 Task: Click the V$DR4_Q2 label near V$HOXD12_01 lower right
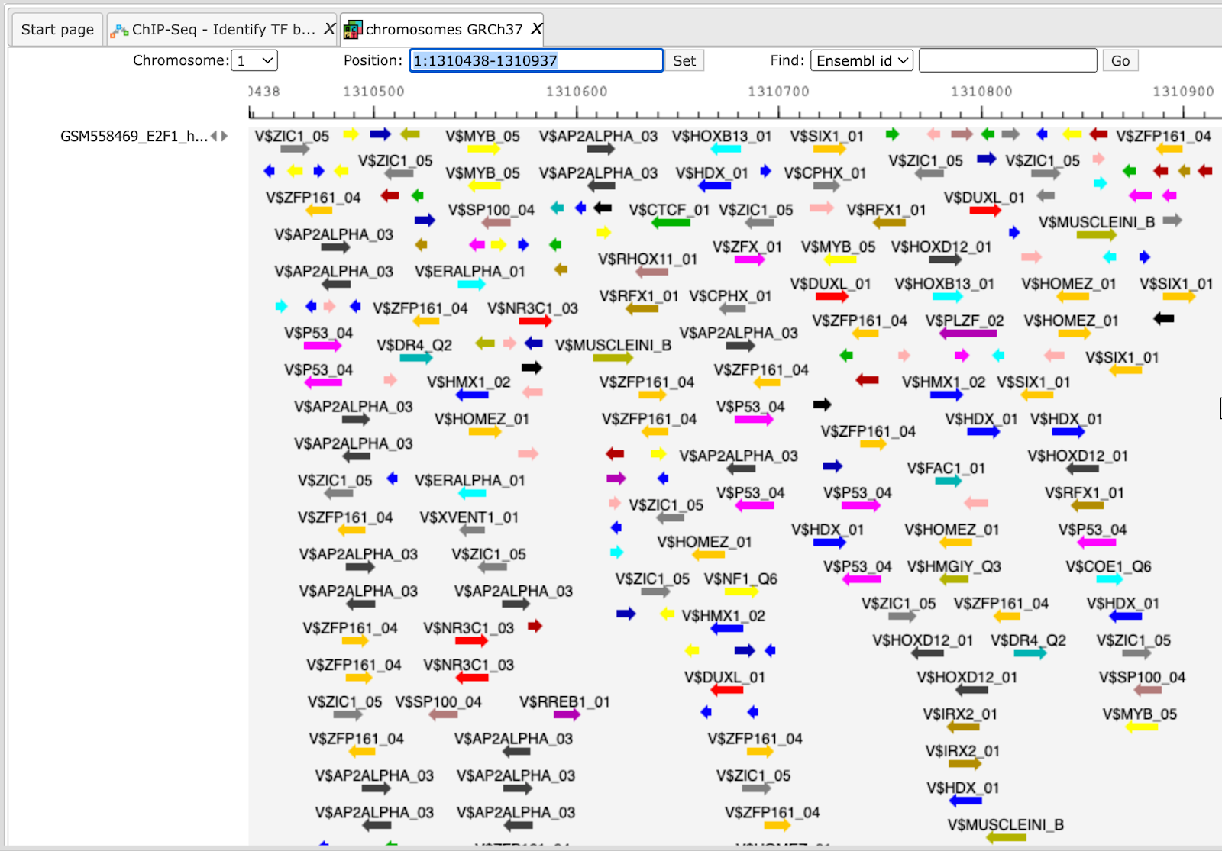pos(1028,640)
